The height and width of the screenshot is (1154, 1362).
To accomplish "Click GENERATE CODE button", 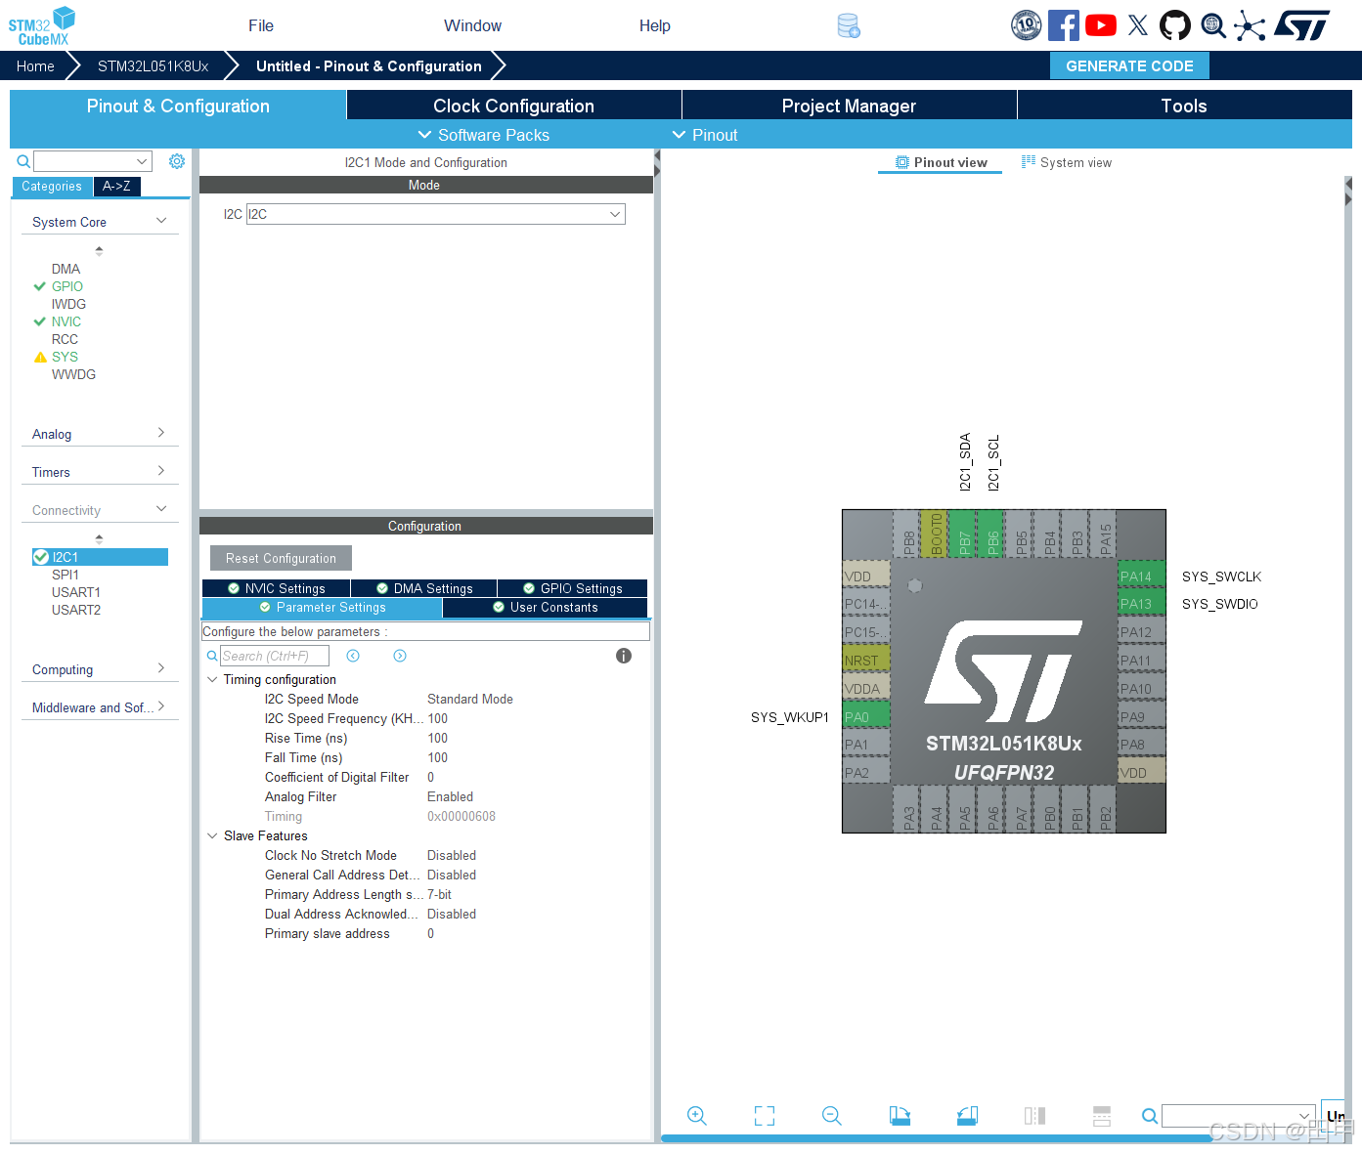I will (x=1129, y=65).
